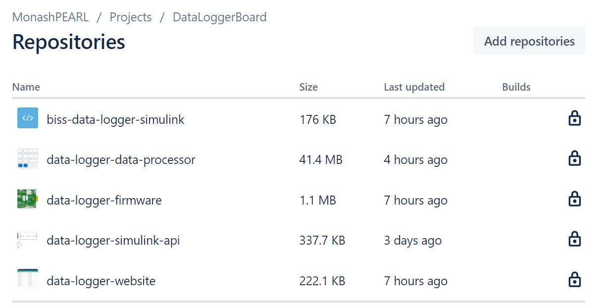Go to Projects in the breadcrumb
The image size is (601, 308).
[131, 17]
